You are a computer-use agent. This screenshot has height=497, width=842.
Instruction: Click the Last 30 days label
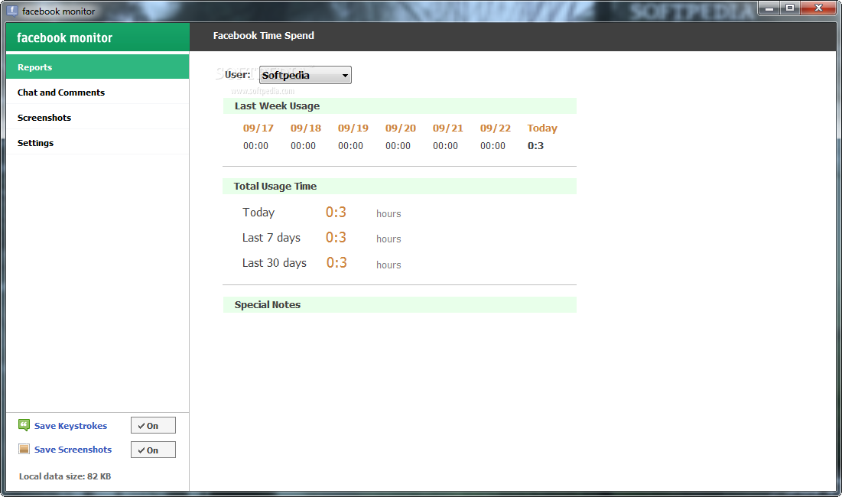[274, 263]
